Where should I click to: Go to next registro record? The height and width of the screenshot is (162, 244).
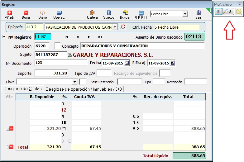tap(89, 37)
